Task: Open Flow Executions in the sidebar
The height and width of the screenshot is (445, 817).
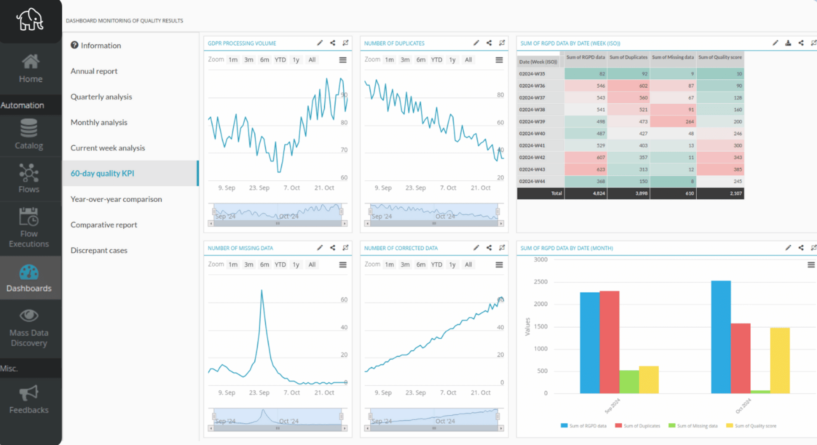Action: pyautogui.click(x=29, y=228)
